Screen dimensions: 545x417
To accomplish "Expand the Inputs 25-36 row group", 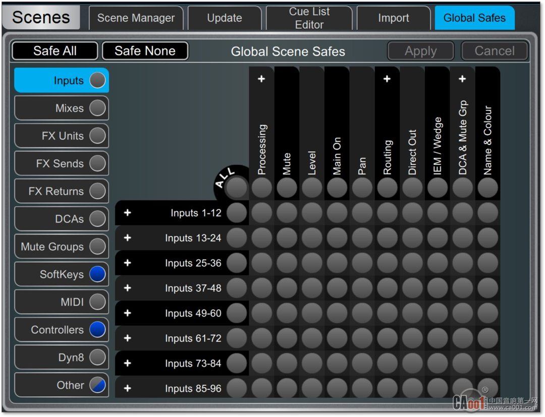I will tap(128, 263).
